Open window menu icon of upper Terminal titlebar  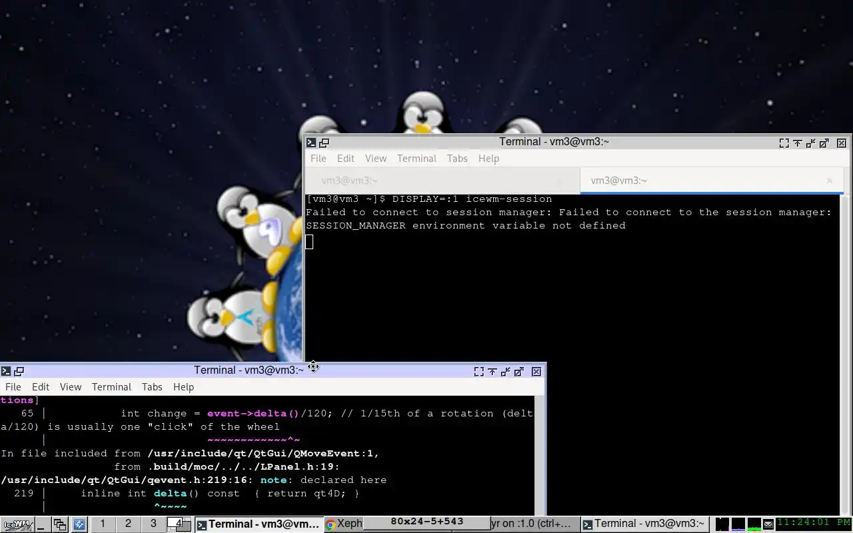tap(311, 143)
